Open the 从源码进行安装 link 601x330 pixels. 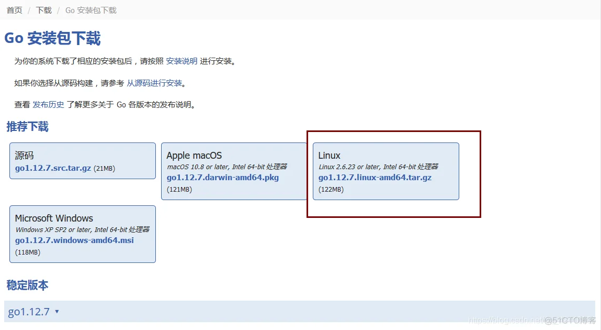click(154, 83)
